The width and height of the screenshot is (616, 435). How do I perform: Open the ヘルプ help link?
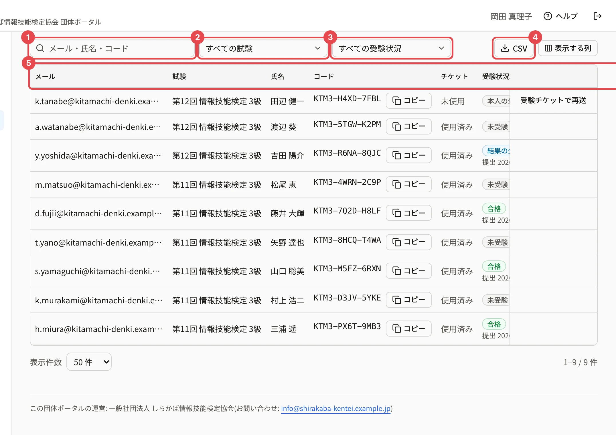(x=560, y=16)
